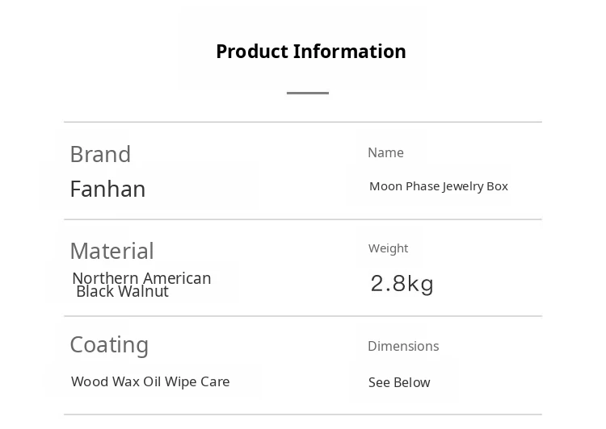Select the Name label
606x429 pixels.
pos(385,152)
